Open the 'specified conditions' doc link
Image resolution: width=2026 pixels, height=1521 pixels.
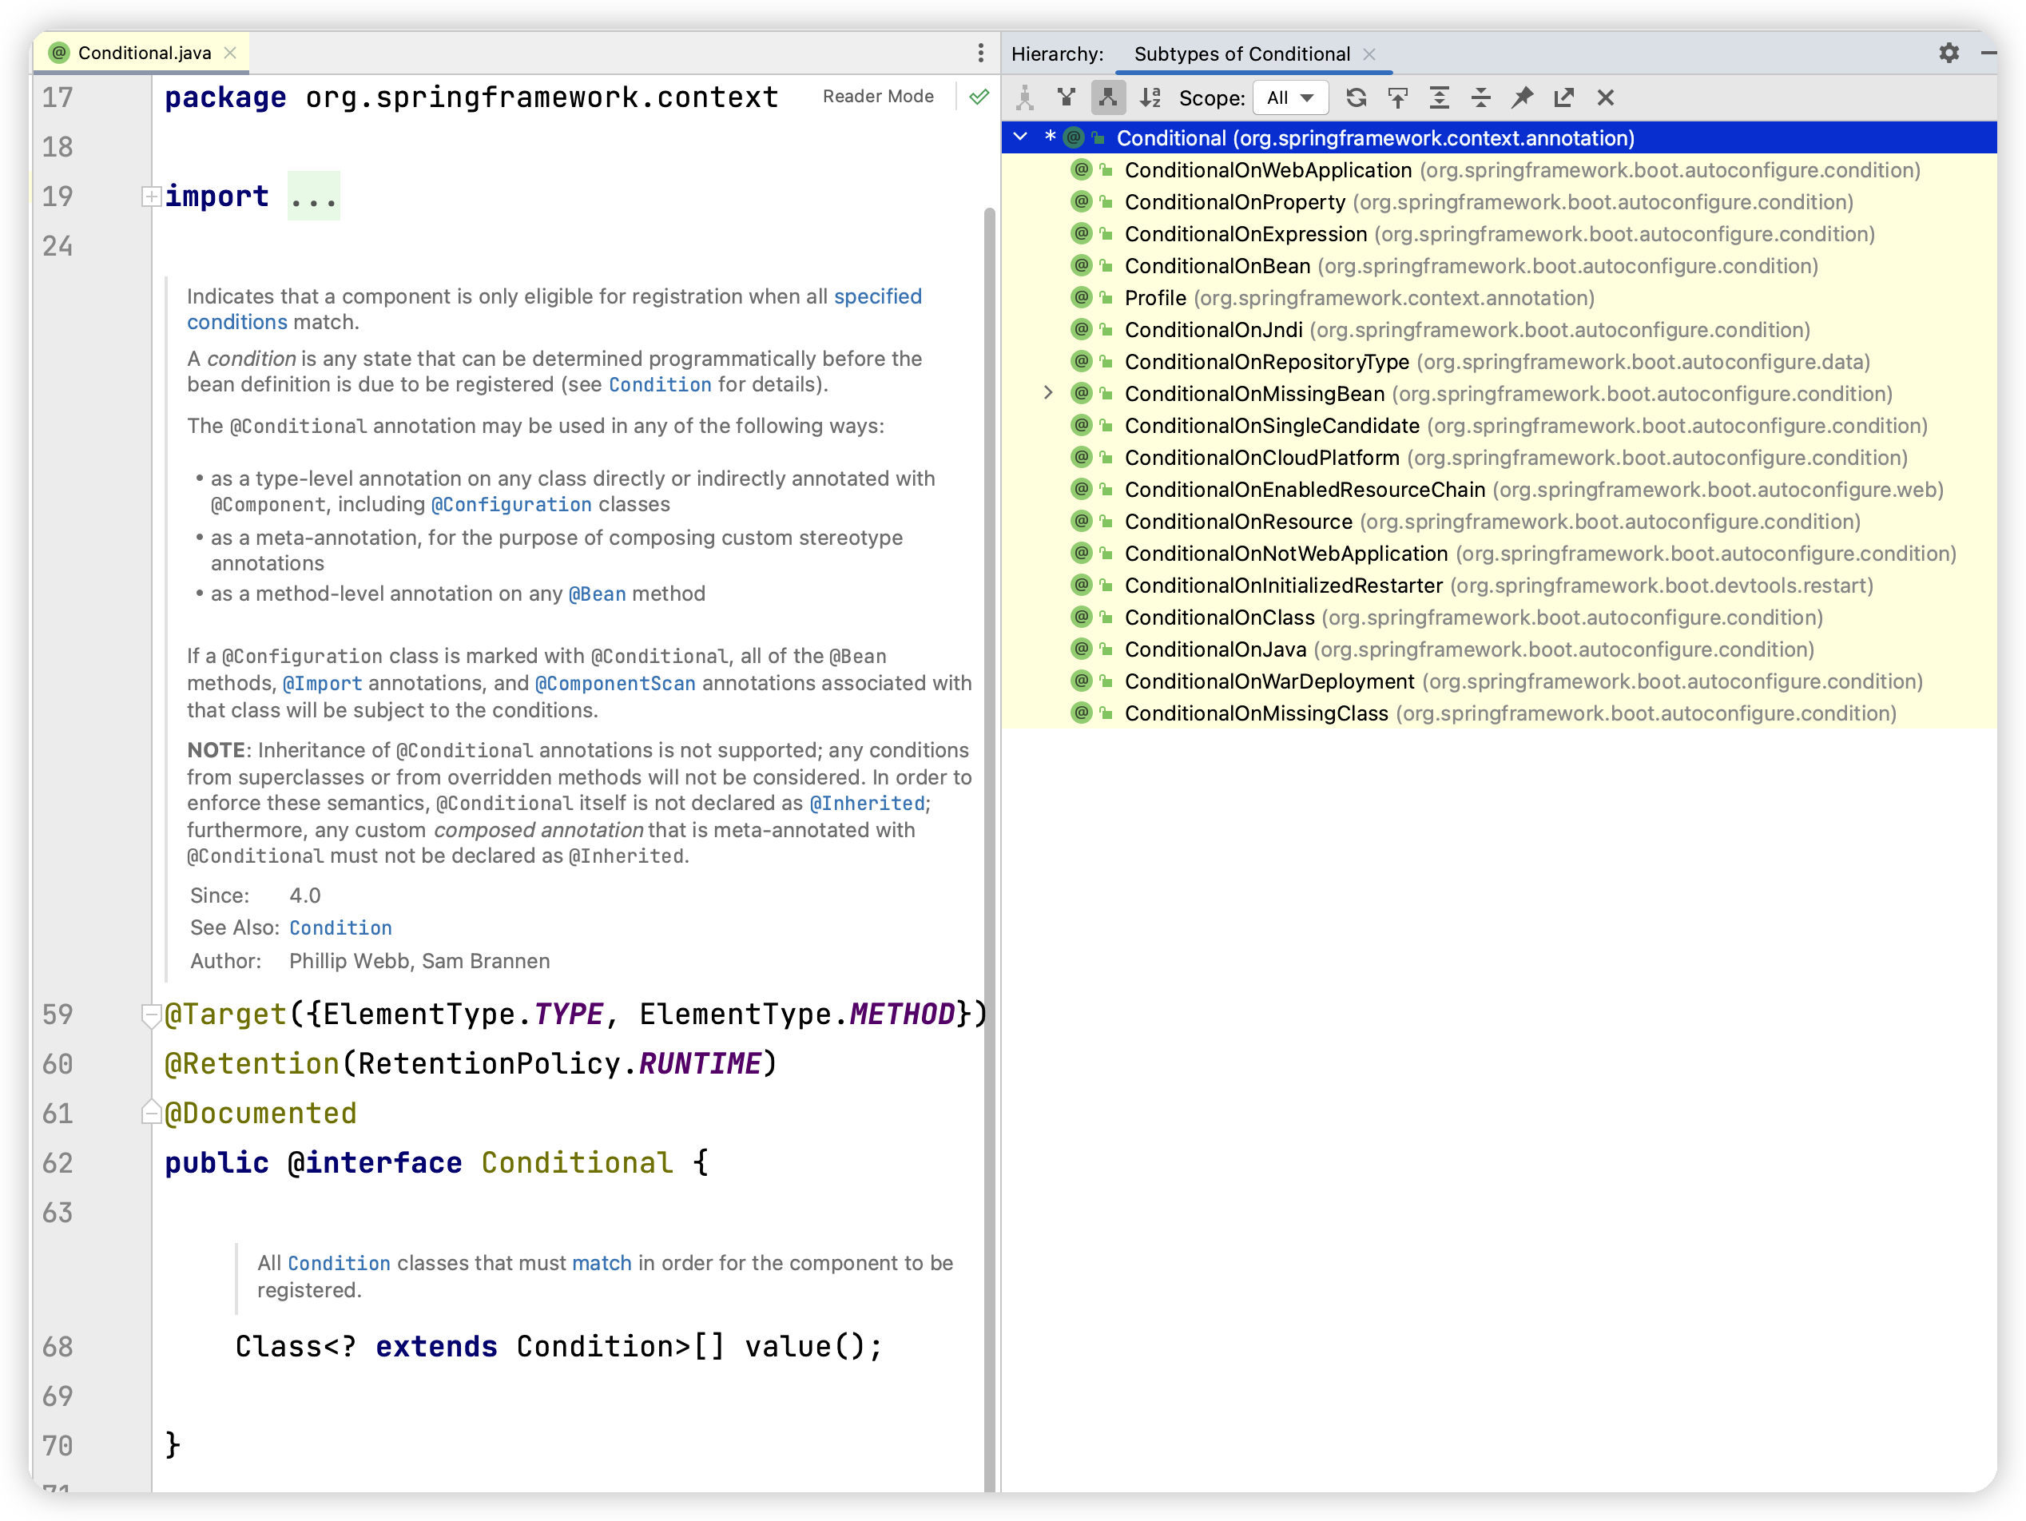[877, 296]
